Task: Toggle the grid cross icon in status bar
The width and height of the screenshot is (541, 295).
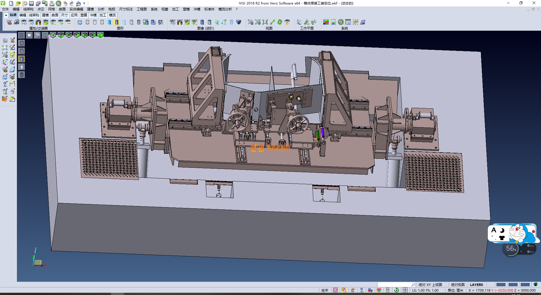Action: [405, 290]
